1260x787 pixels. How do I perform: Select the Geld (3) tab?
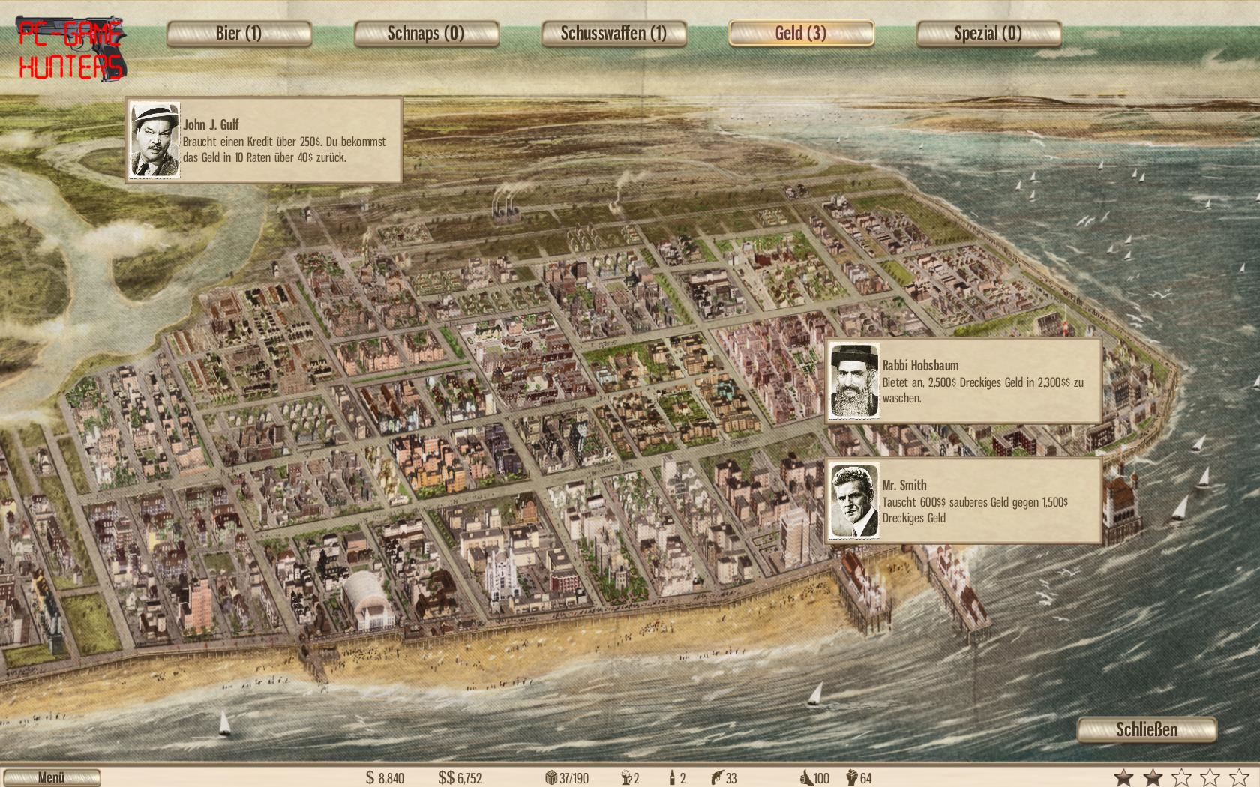(801, 34)
